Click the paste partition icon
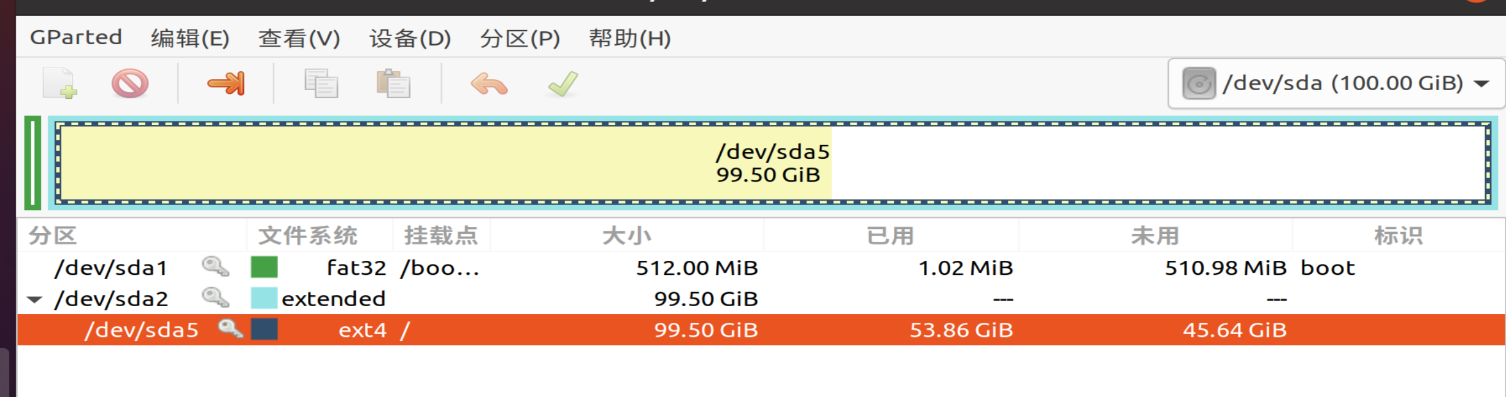Viewport: 1506px width, 397px height. tap(393, 83)
